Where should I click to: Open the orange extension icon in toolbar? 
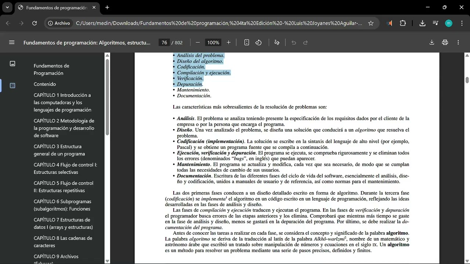click(390, 23)
